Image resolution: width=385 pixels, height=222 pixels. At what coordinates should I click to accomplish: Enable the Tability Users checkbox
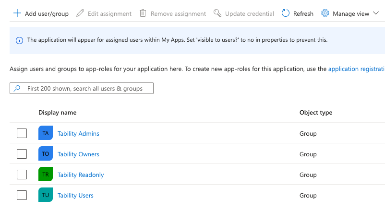[x=22, y=195]
